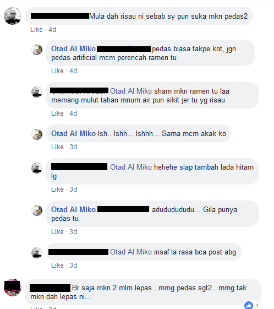Click the avatar beside 'sham mkn ramen' reply

[37, 92]
